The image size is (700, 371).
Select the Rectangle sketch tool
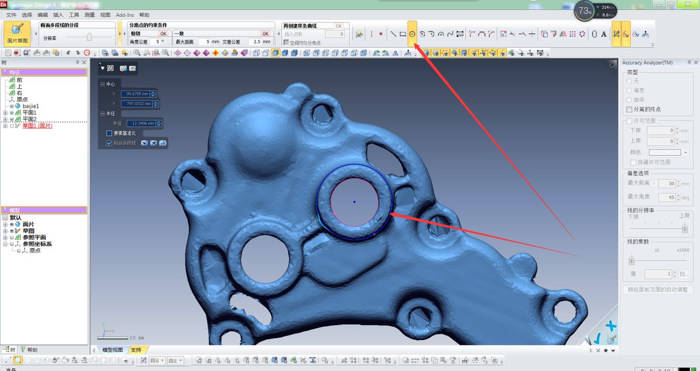click(403, 34)
